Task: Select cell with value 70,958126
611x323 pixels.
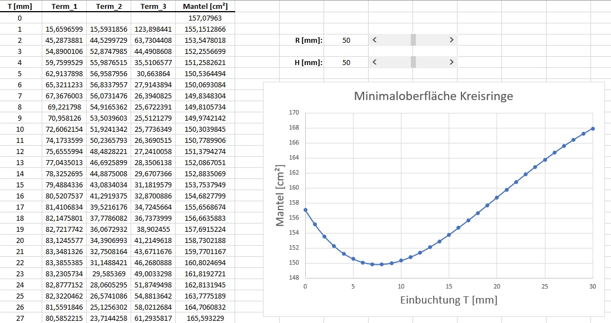Action: point(64,118)
